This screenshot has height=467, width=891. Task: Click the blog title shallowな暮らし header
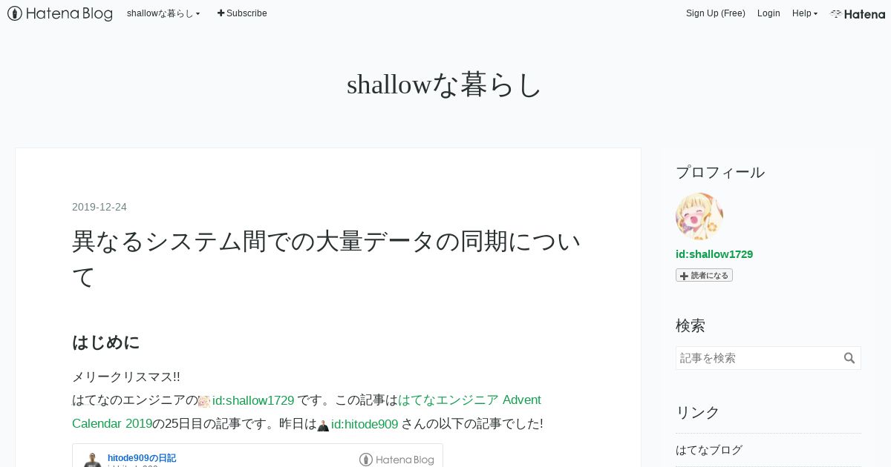(x=445, y=85)
